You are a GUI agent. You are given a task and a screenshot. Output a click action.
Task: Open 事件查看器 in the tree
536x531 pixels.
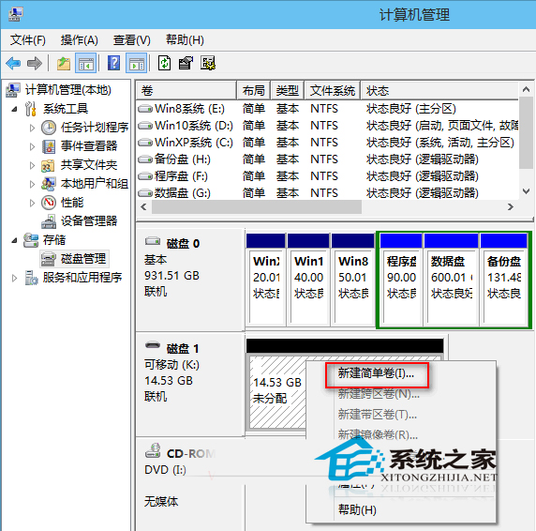pyautogui.click(x=89, y=146)
